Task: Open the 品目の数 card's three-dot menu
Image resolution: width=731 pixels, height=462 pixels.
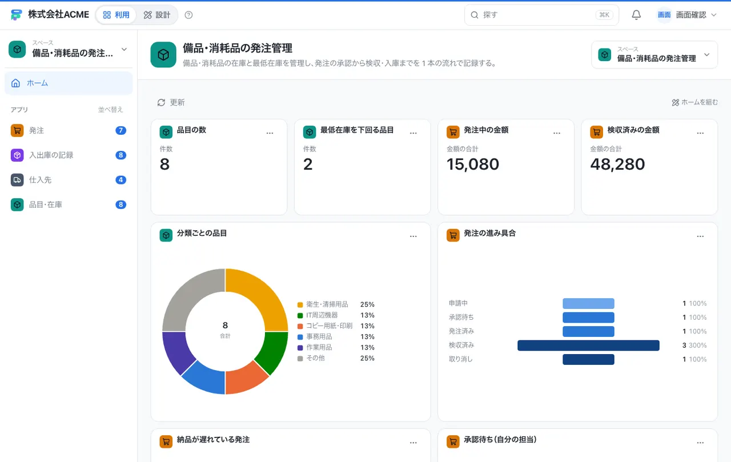Action: pos(270,132)
